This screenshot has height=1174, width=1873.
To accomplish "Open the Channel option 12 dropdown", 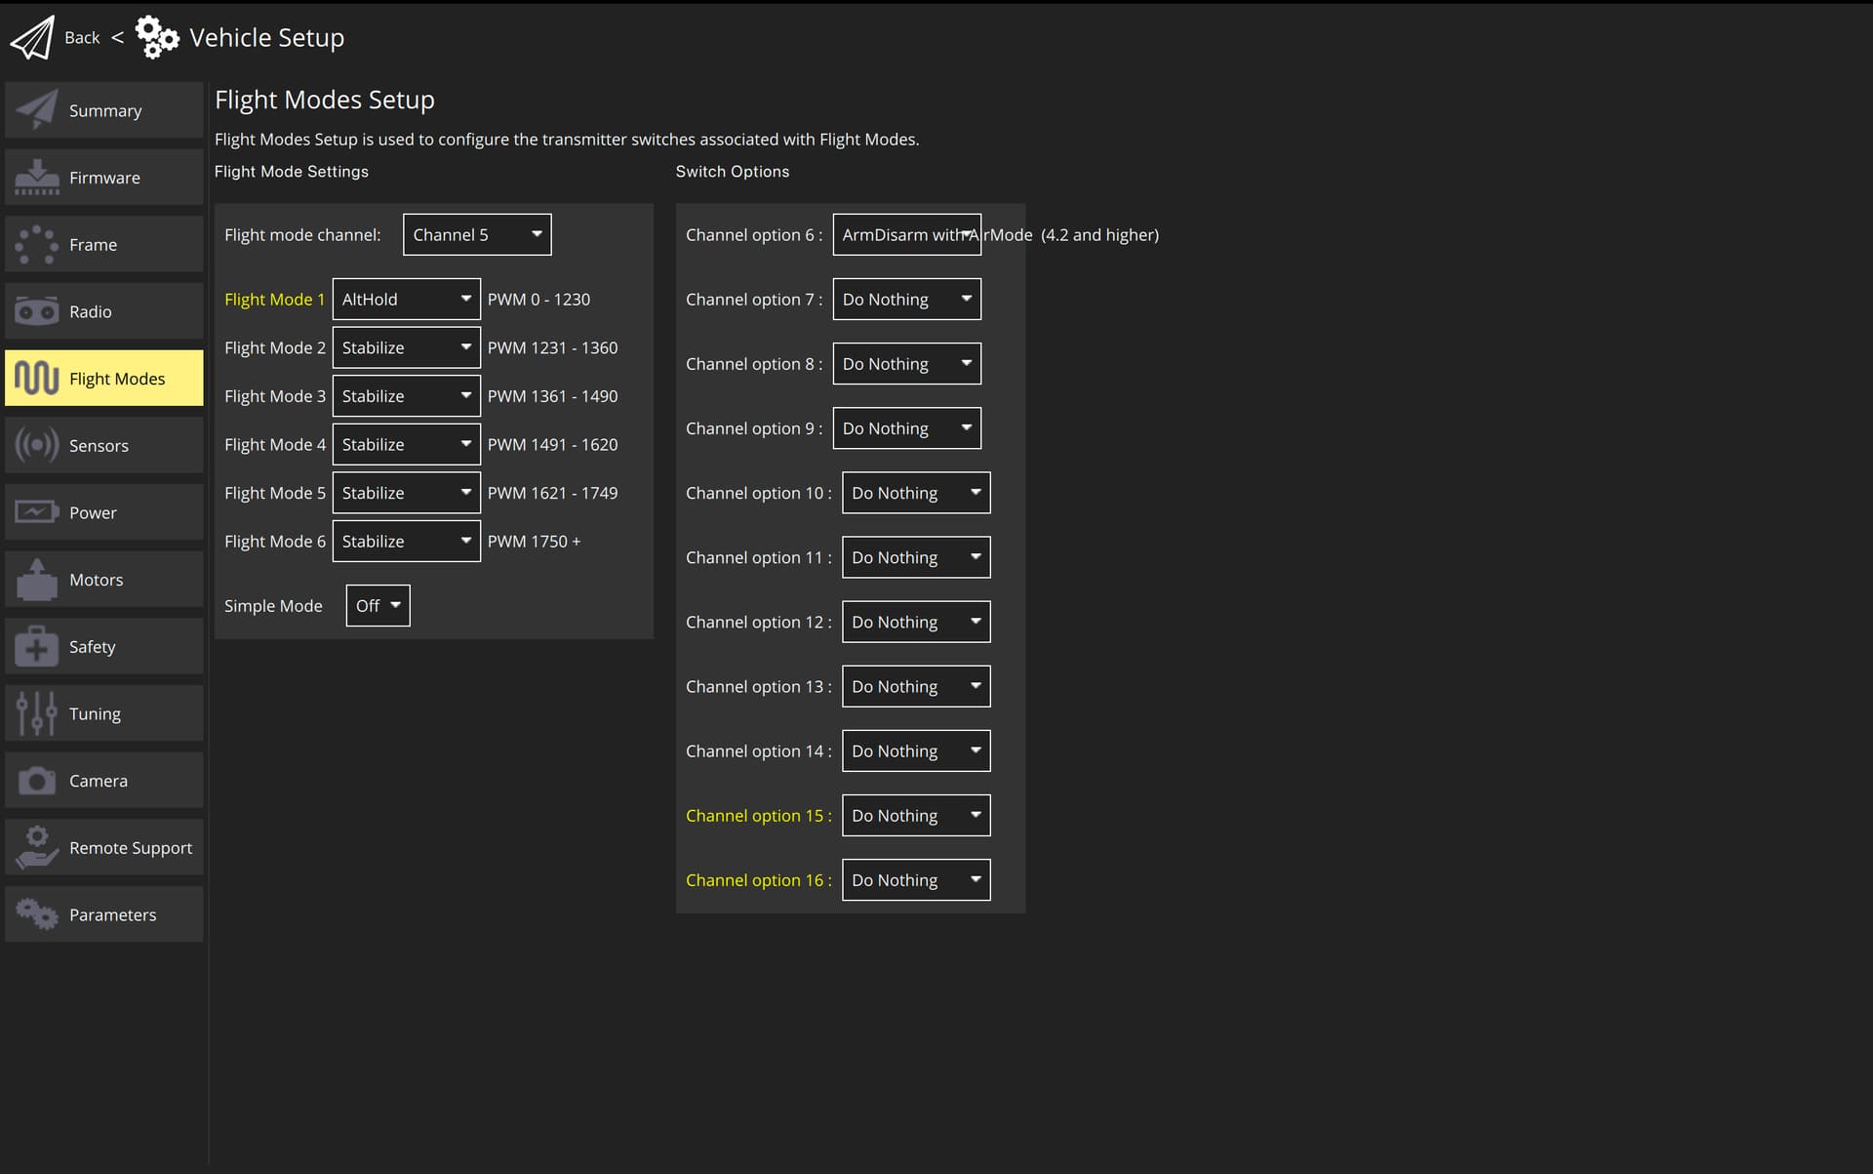I will pos(916,622).
